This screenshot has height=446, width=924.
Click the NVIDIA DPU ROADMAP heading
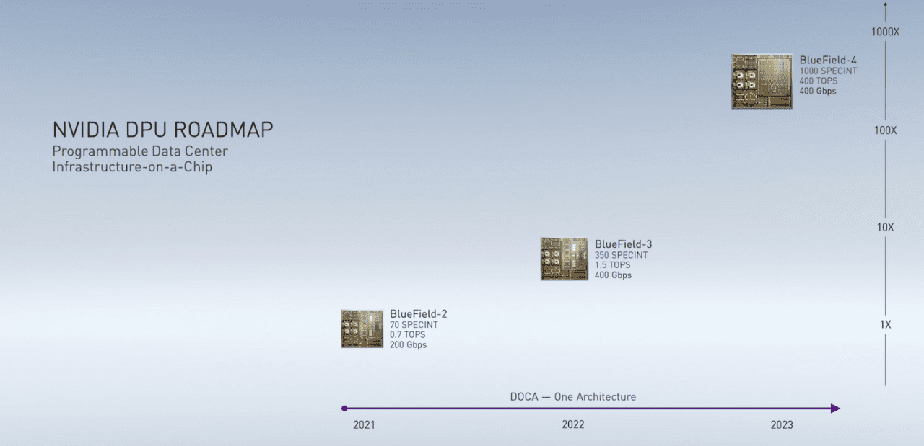click(x=163, y=130)
